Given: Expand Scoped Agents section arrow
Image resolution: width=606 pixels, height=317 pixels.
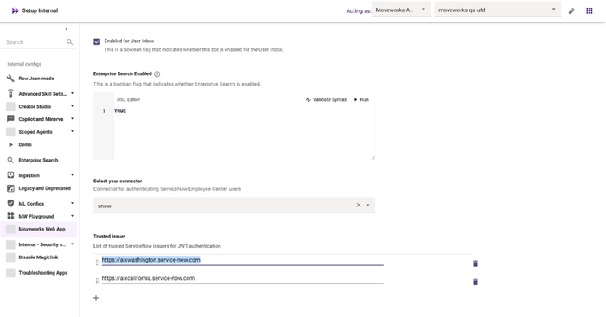Looking at the screenshot, I should 73,131.
